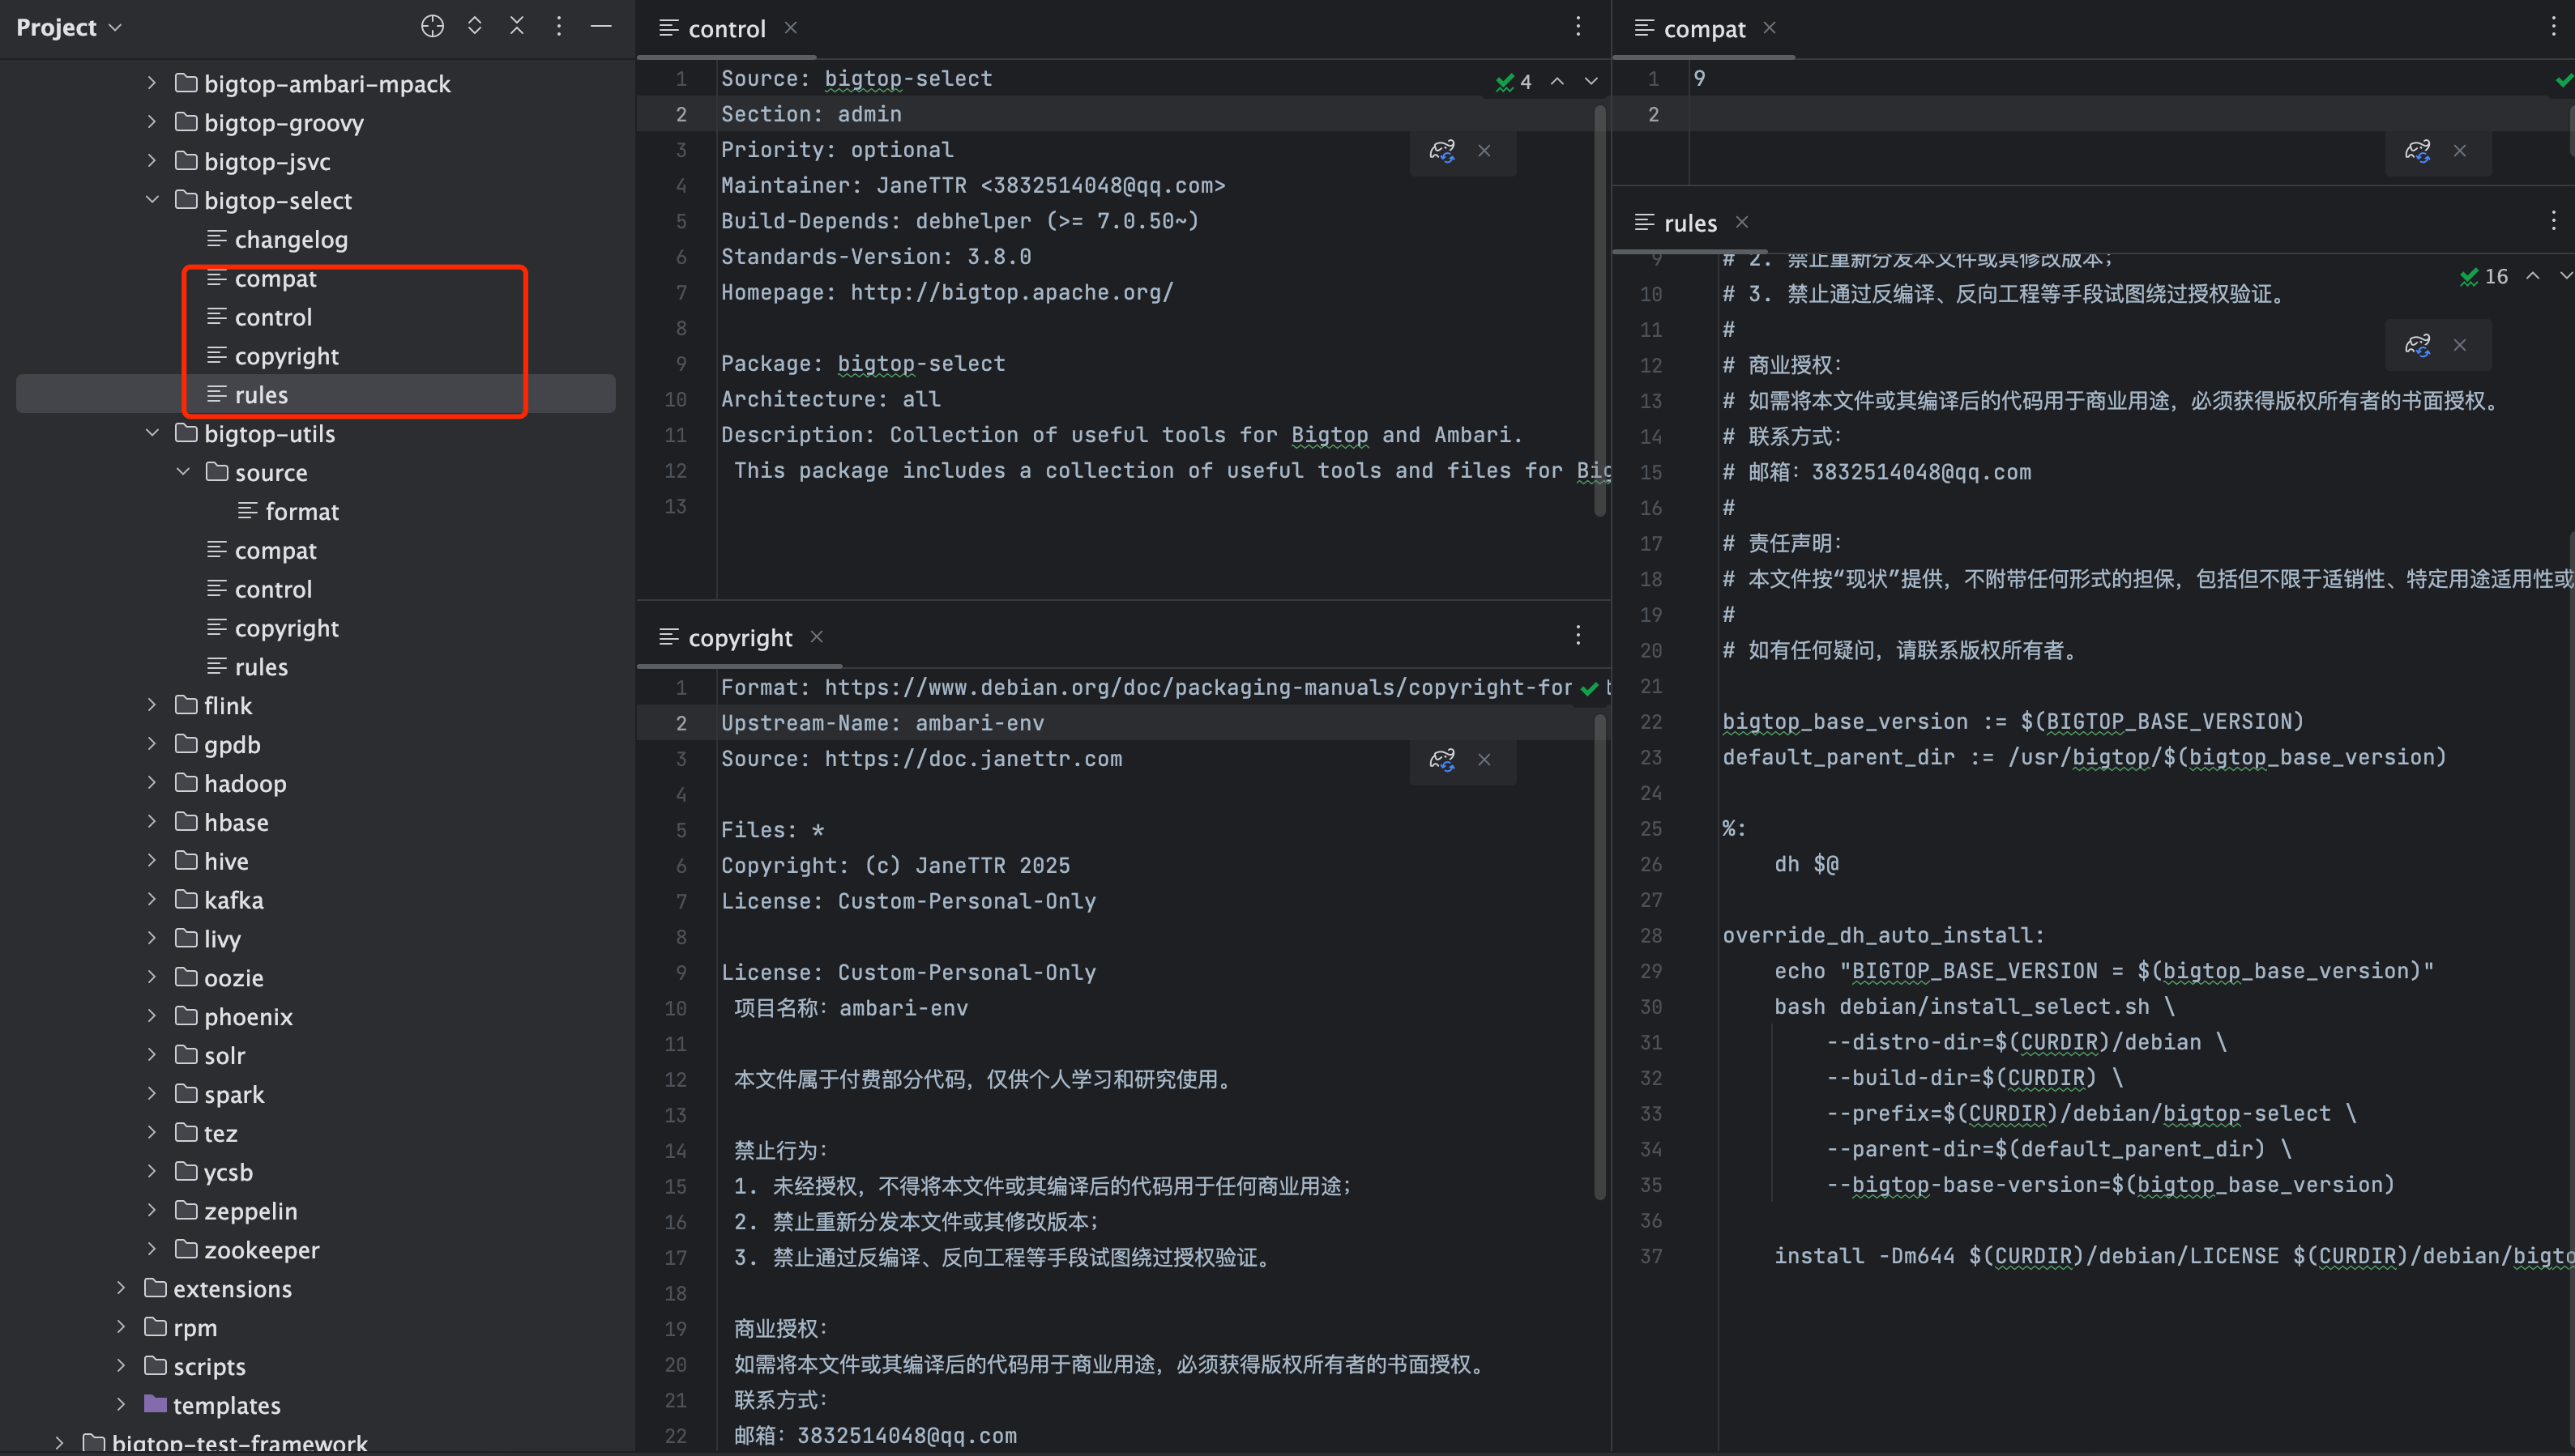Close the rules editor tab
Image resolution: width=2575 pixels, height=1456 pixels.
point(1742,222)
